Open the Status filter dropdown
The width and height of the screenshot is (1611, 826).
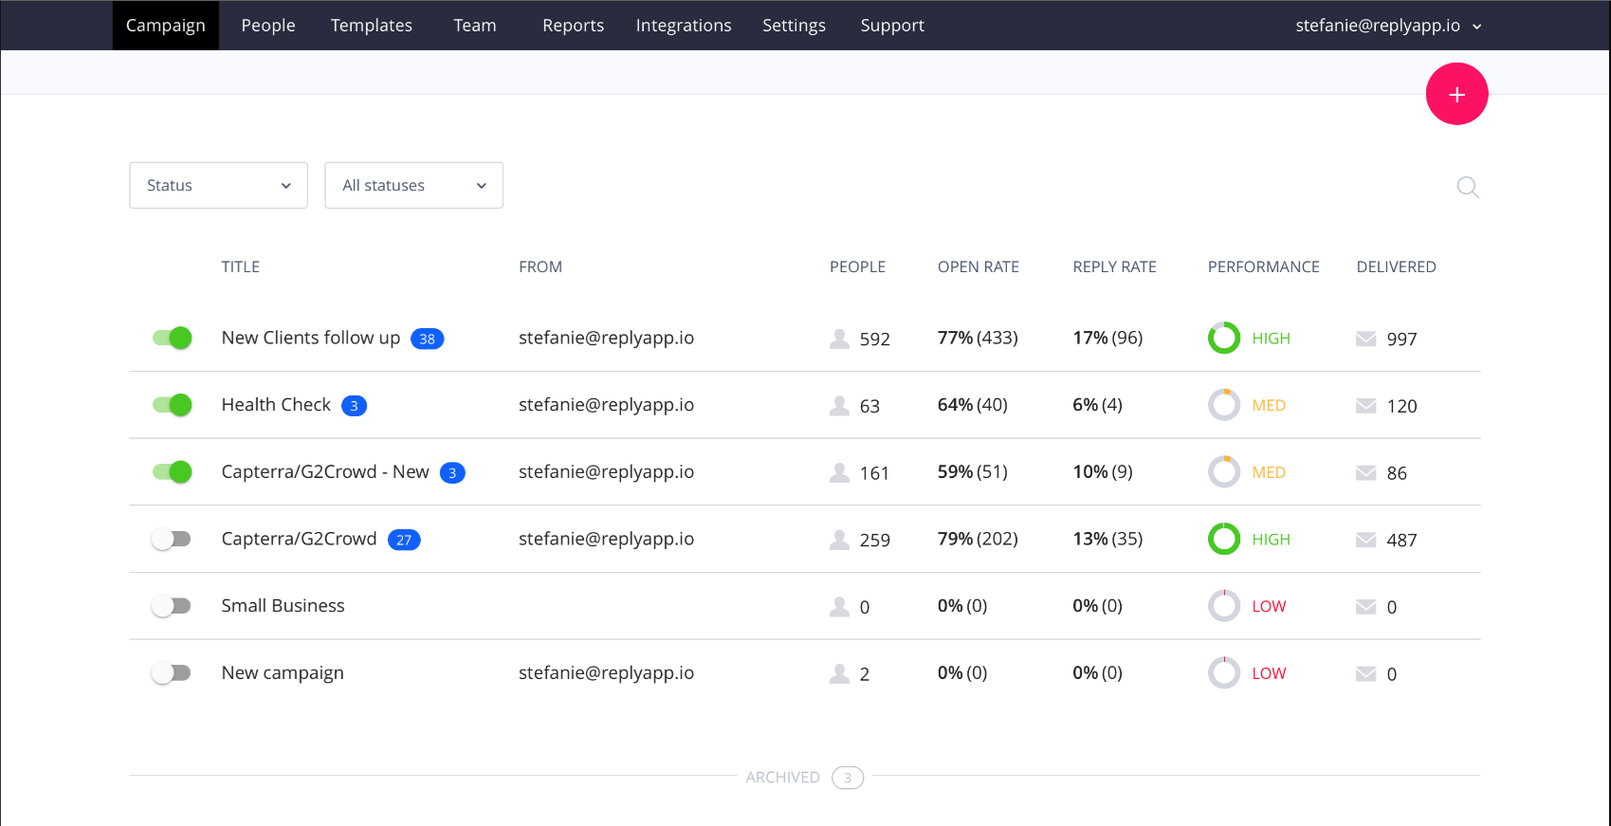(x=218, y=185)
